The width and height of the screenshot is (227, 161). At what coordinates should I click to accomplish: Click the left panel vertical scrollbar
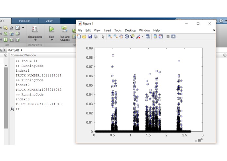tap(6, 98)
